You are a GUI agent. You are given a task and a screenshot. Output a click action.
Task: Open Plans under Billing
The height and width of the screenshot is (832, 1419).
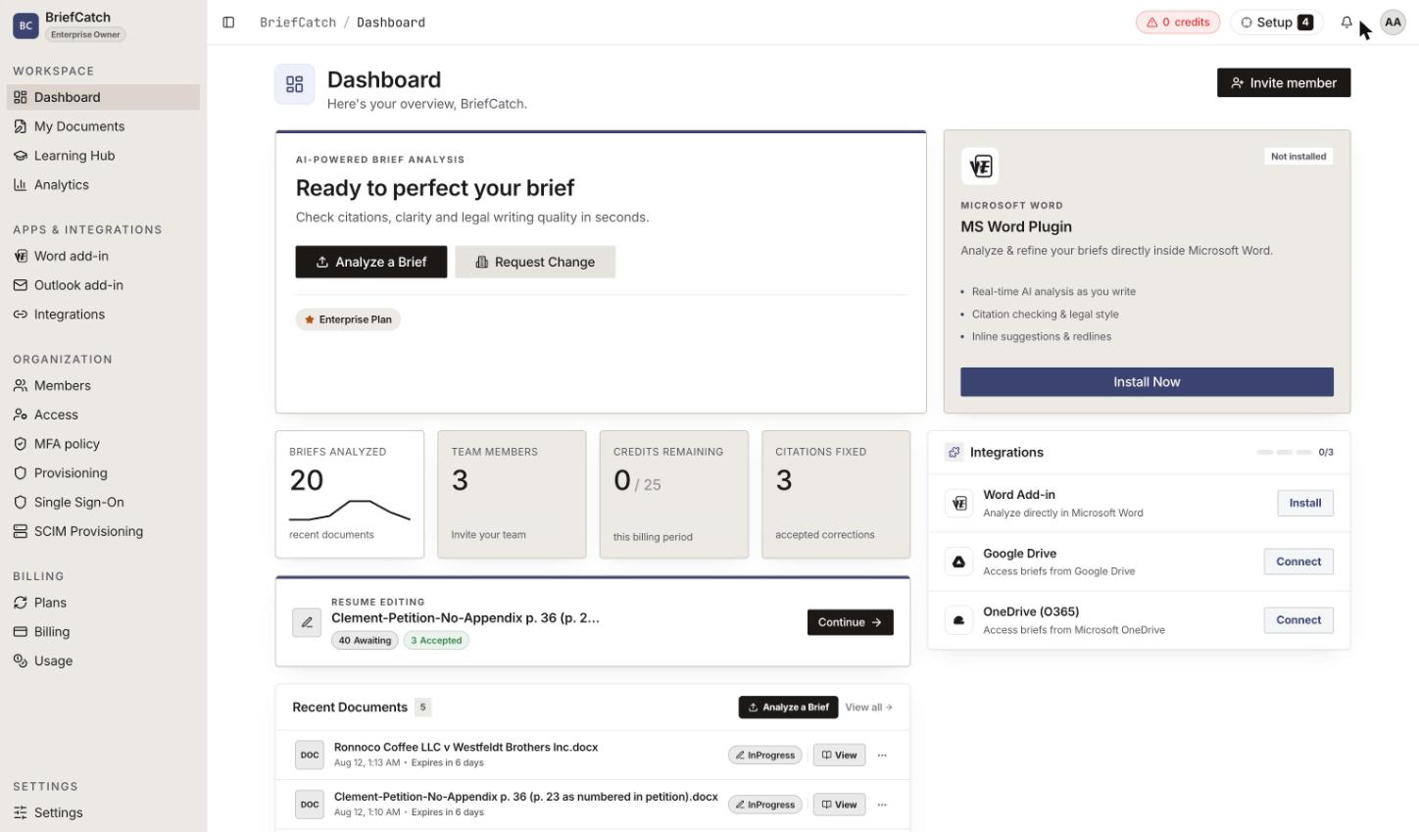[x=103, y=603]
